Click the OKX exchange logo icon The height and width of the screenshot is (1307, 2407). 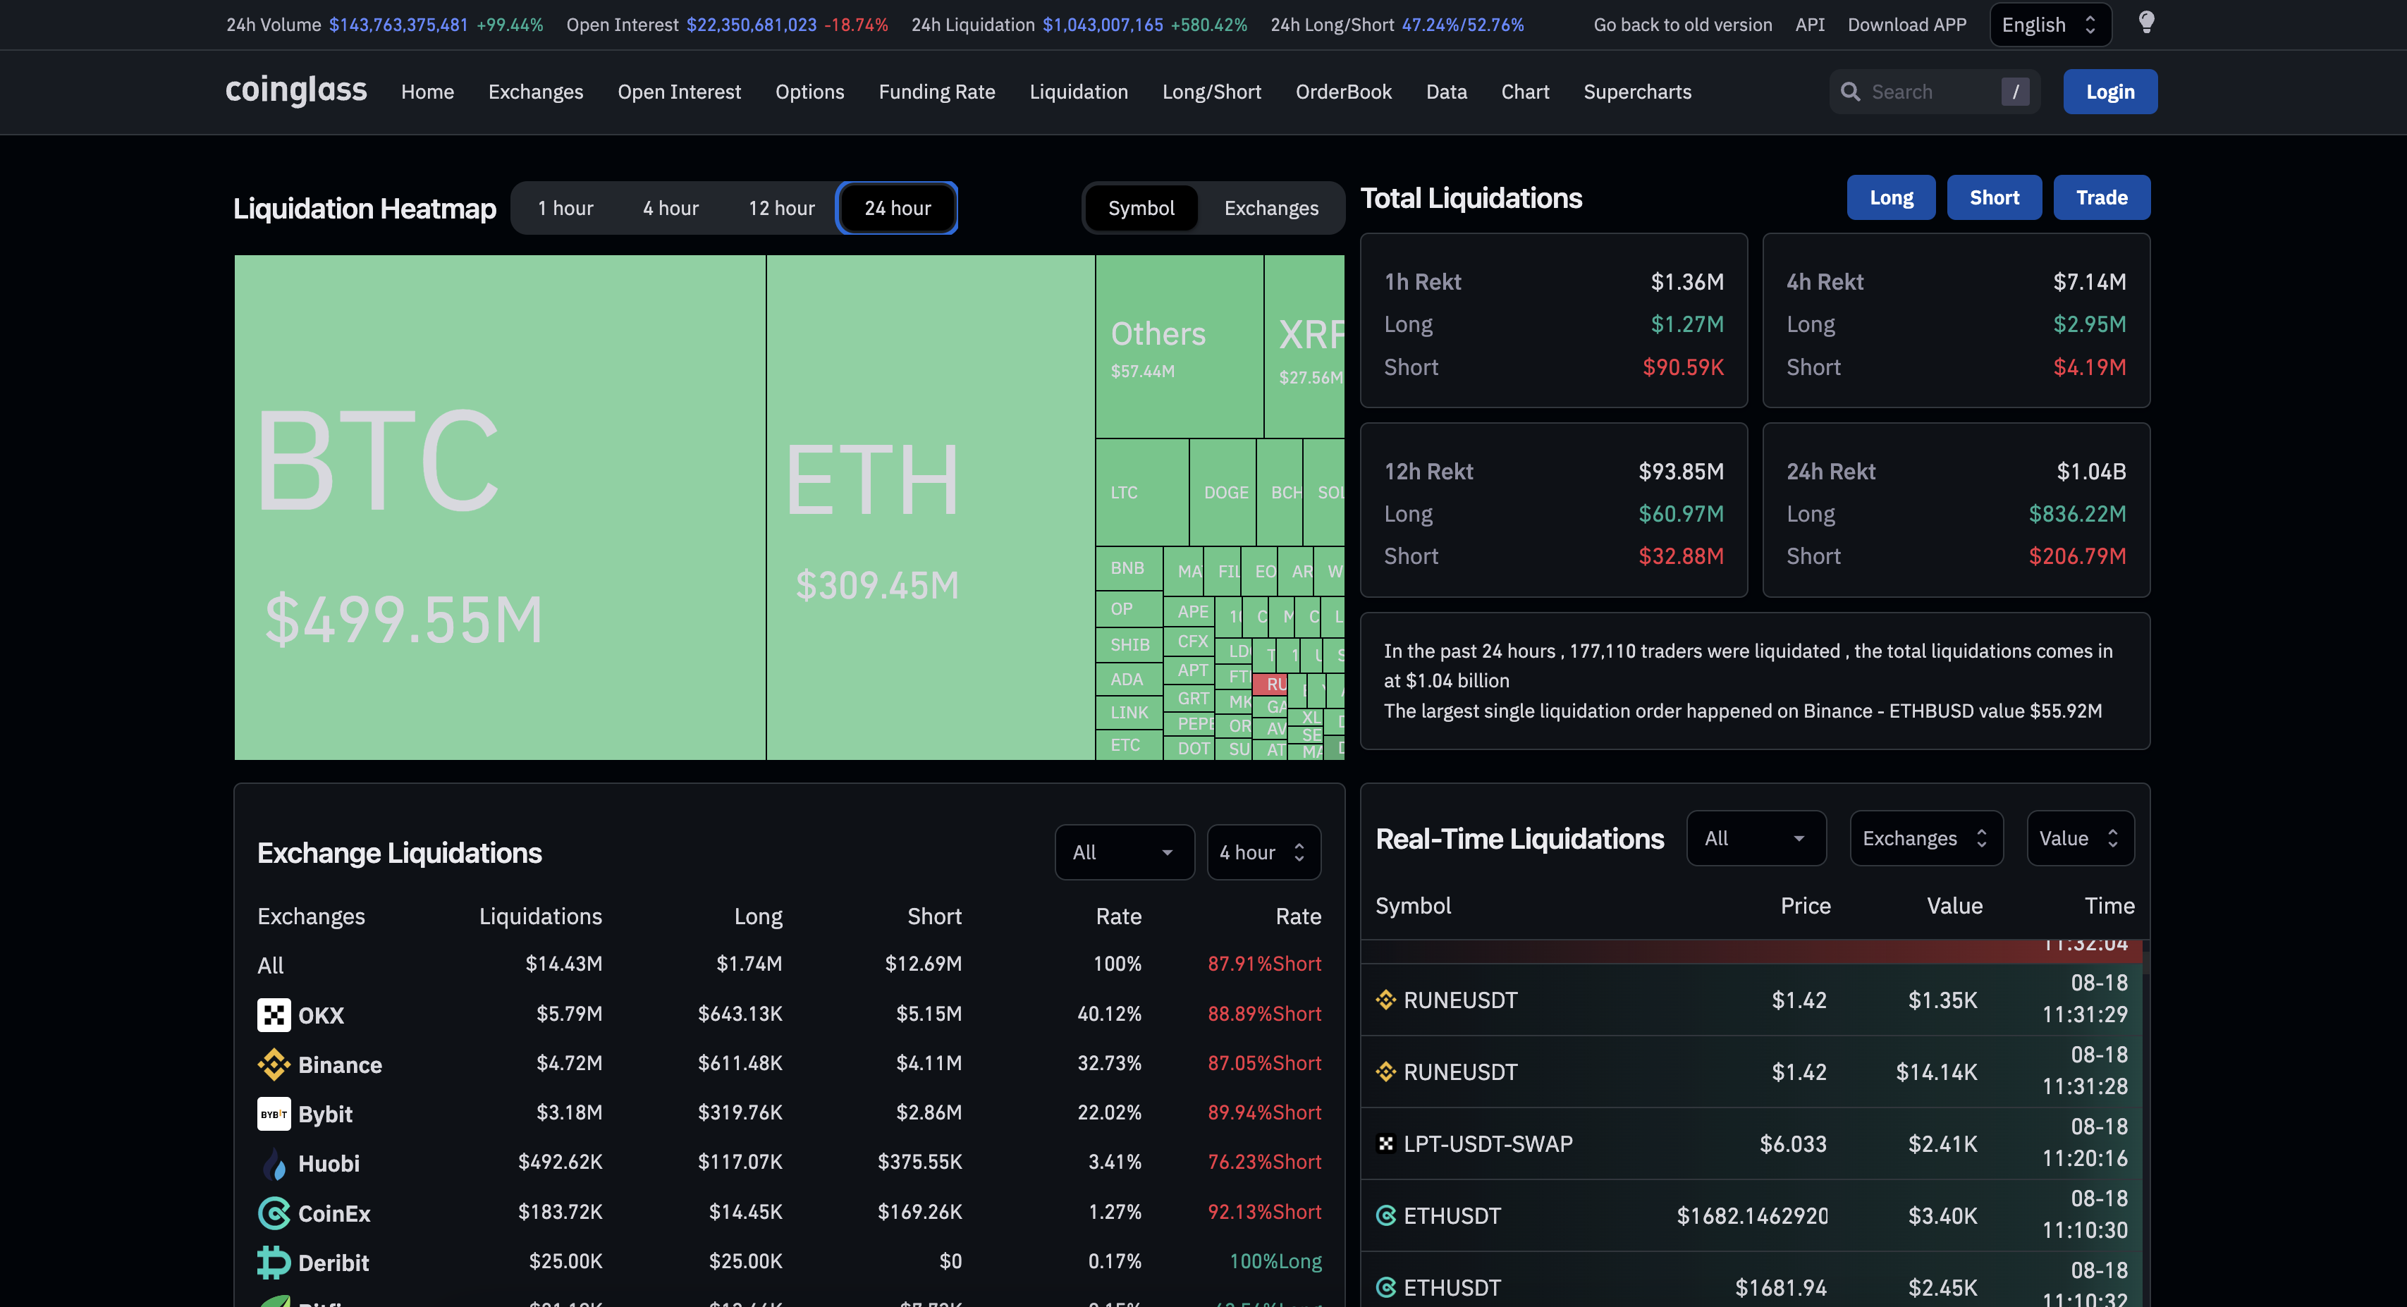[274, 1014]
